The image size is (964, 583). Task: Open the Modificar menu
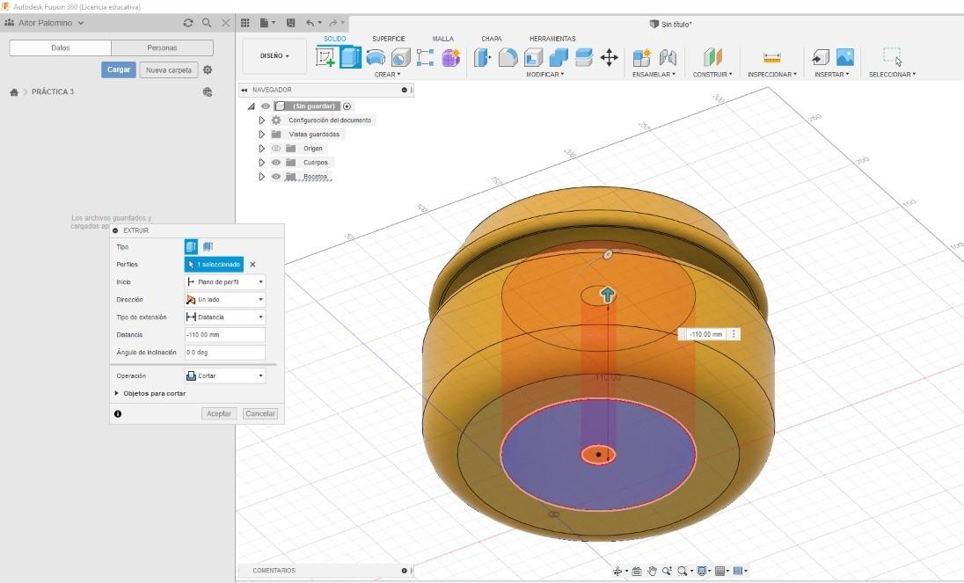point(544,75)
